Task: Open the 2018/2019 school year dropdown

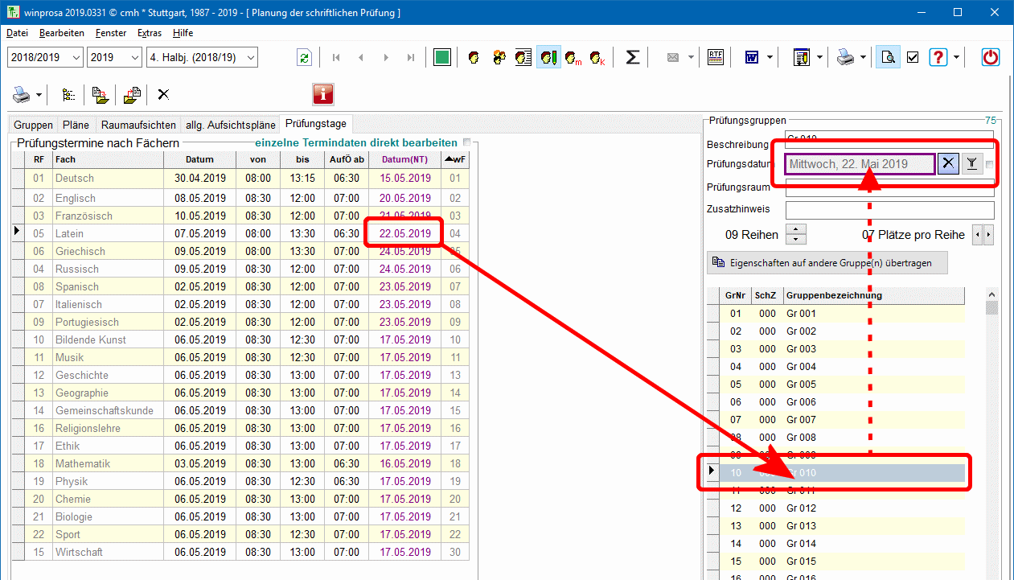Action: click(x=76, y=57)
